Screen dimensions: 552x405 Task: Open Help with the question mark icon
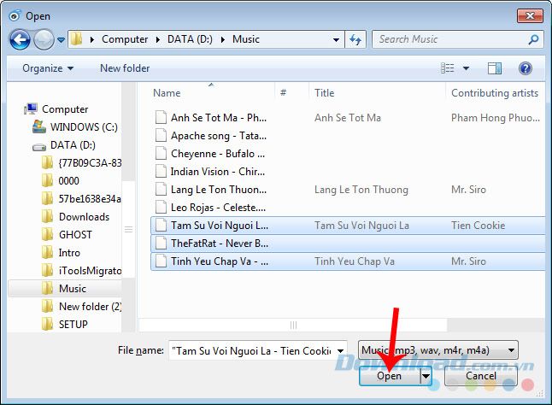pos(526,68)
